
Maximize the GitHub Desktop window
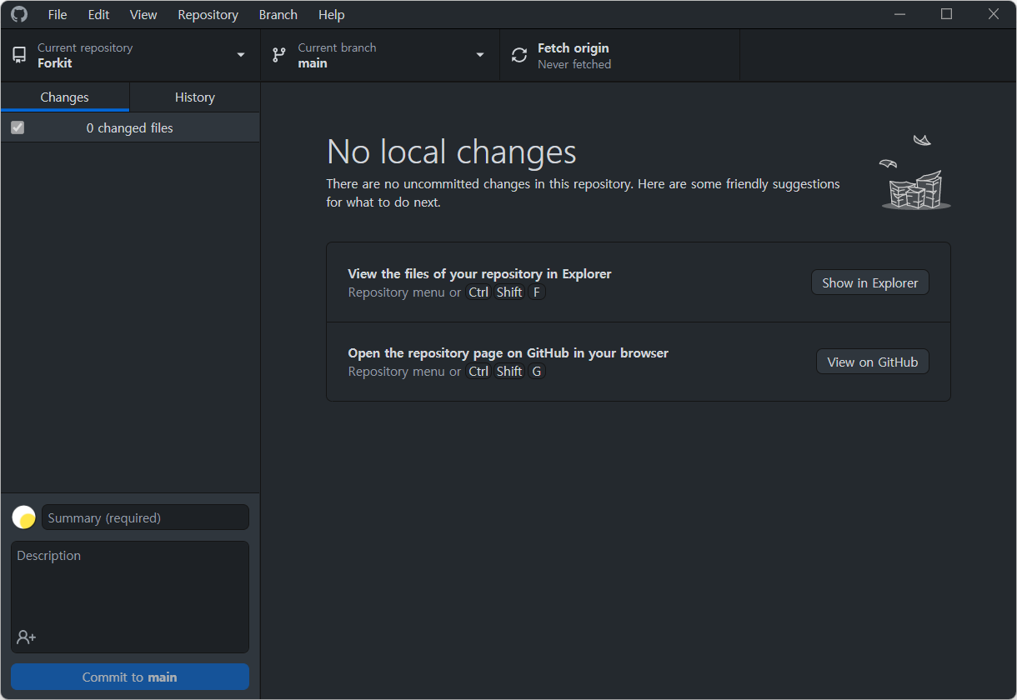click(x=946, y=14)
